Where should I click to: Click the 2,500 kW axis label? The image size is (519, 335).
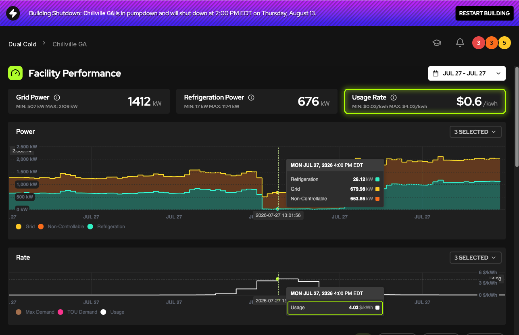point(27,146)
